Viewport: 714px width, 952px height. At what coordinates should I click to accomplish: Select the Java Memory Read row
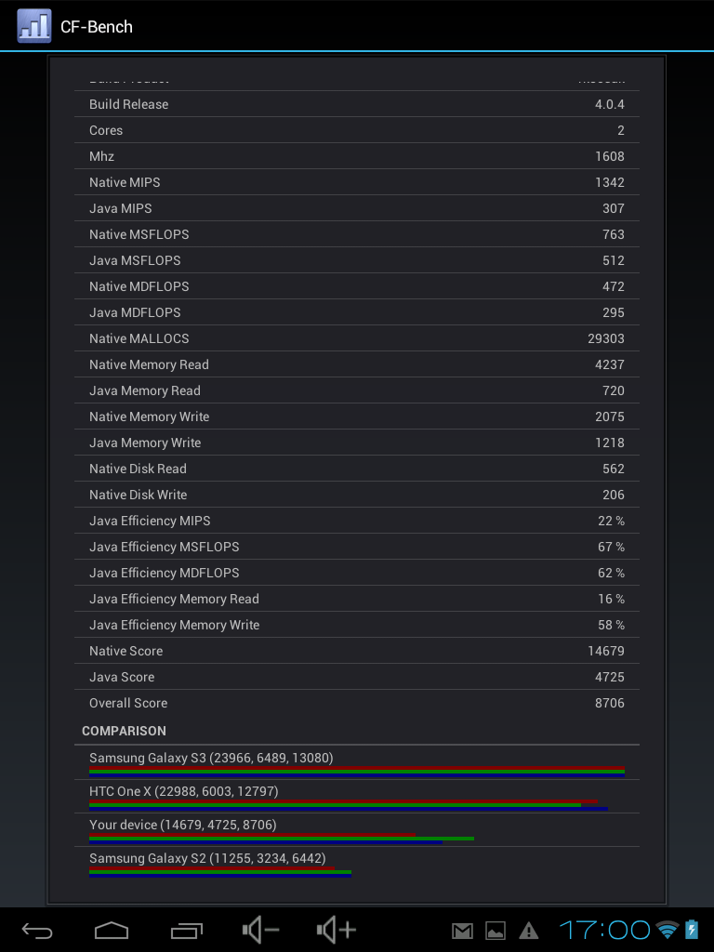tap(357, 391)
